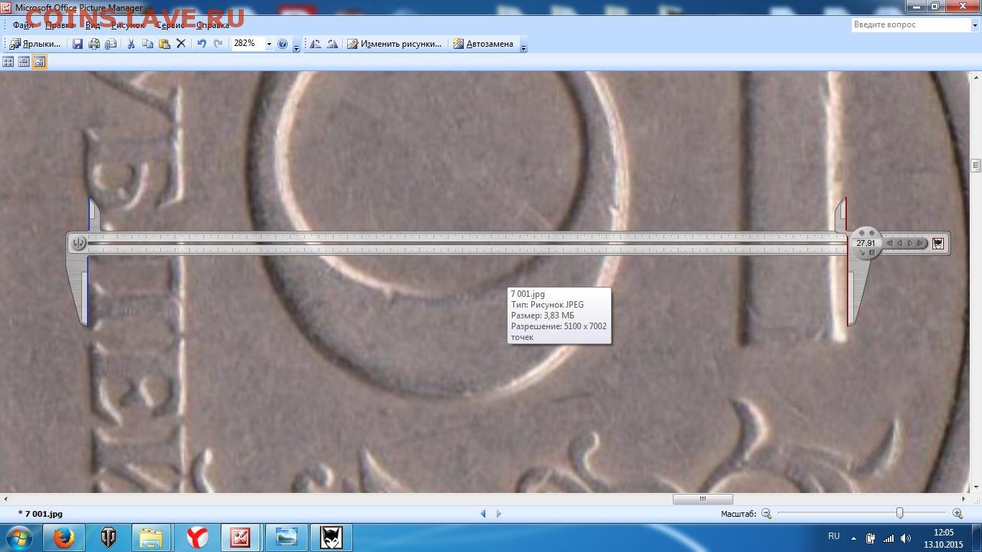Click the caliper reading 27,91
Viewport: 982px width, 552px height.
[x=866, y=243]
